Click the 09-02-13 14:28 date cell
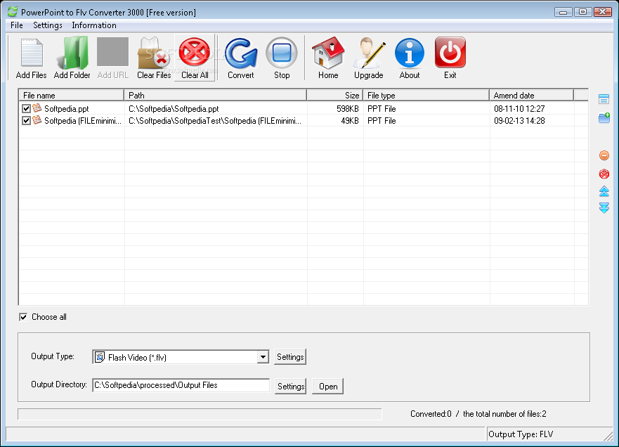The image size is (619, 447). click(x=519, y=120)
